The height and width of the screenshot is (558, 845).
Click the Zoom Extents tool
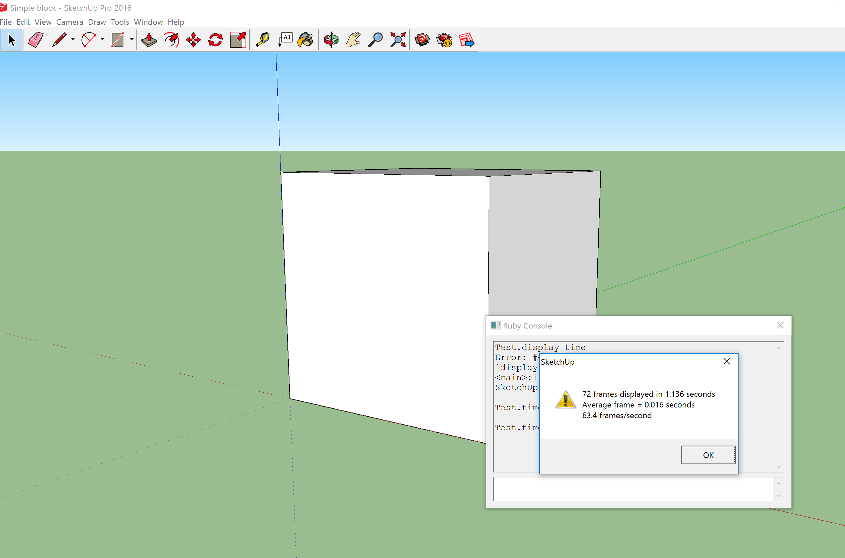398,40
